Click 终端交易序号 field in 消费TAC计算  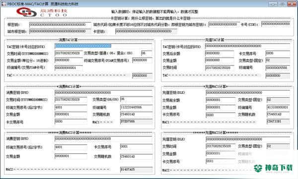[x=142, y=60]
